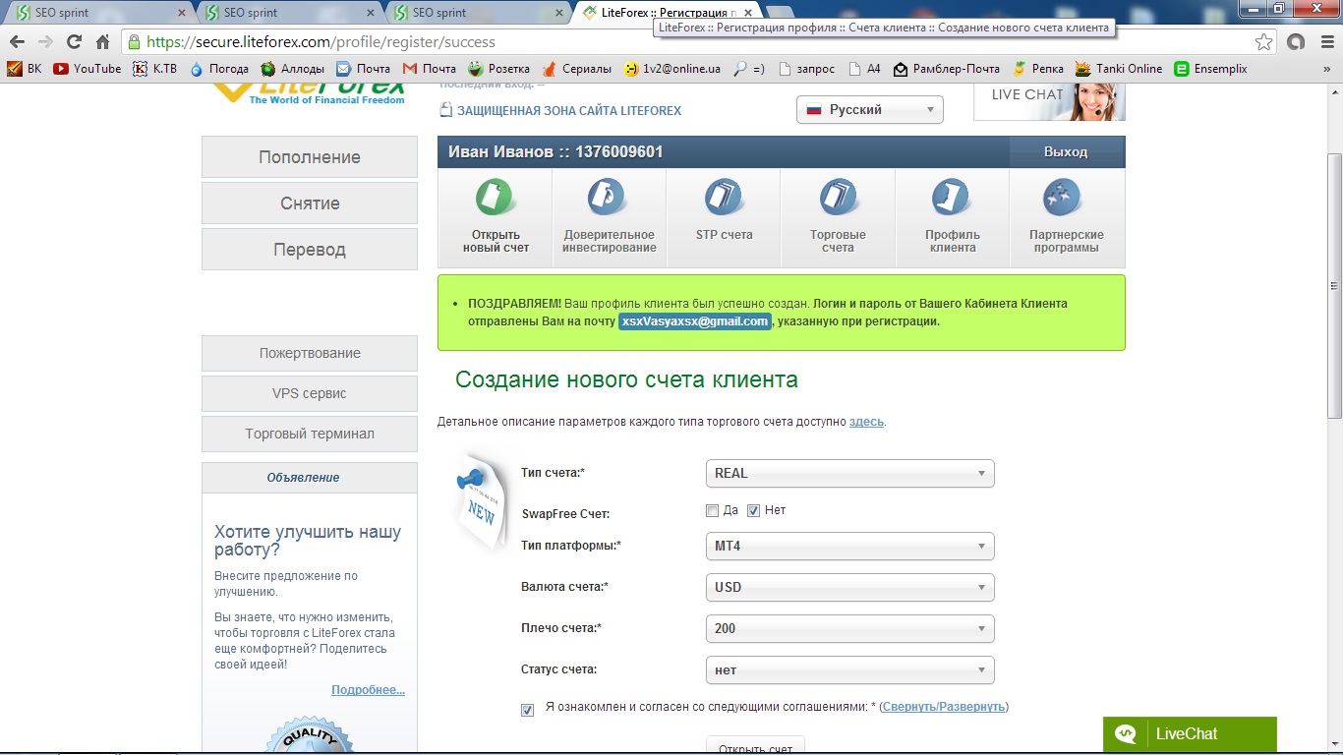
Task: Check the SwapFree 'Да' checkbox
Action: pos(713,510)
